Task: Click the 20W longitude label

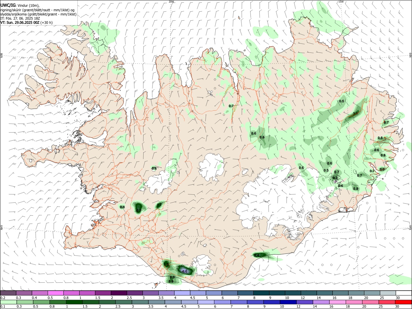Action: click(x=171, y=2)
